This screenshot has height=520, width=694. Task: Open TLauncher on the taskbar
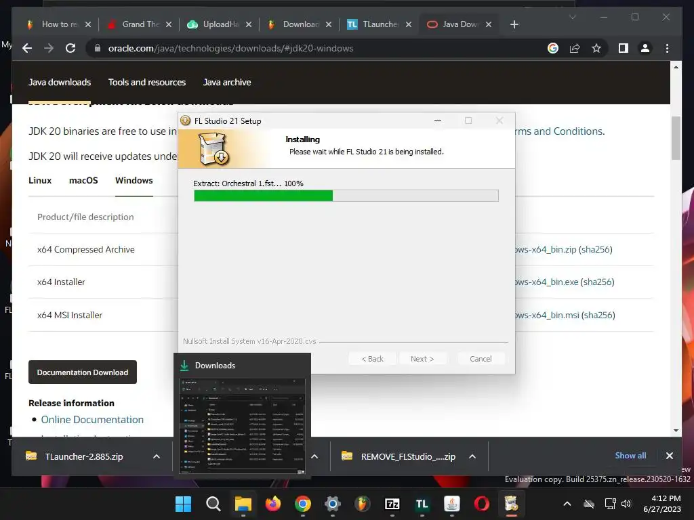pyautogui.click(x=422, y=504)
